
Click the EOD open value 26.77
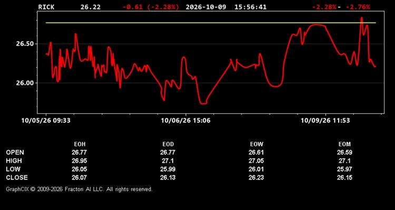(x=168, y=152)
